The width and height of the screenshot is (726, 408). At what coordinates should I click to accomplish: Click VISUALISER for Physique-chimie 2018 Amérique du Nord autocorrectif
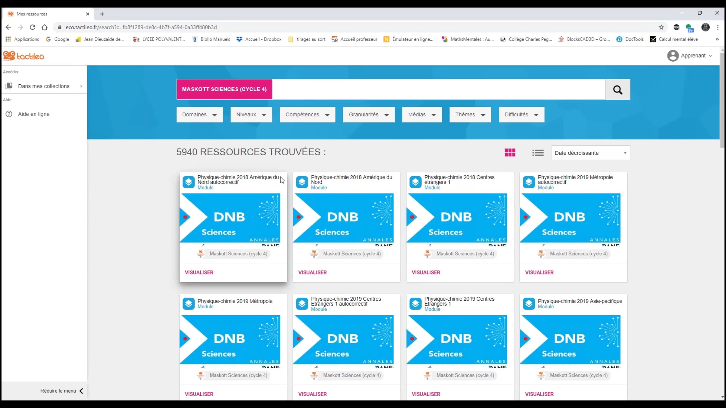[199, 272]
